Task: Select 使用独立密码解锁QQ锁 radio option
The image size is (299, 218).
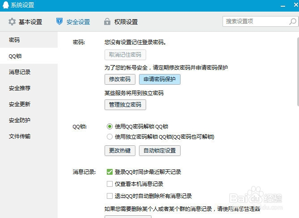Action: coord(109,136)
